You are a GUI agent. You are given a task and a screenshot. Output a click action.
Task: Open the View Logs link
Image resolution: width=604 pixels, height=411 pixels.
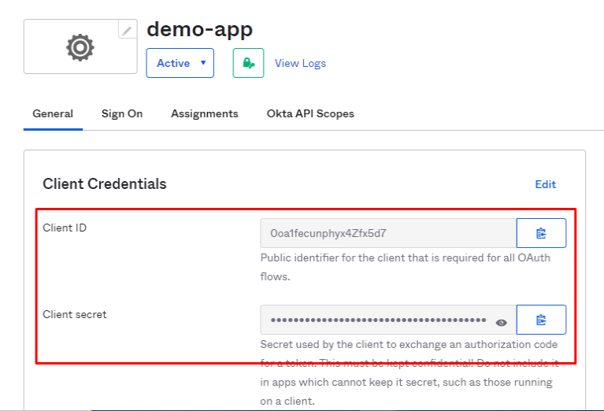point(300,63)
